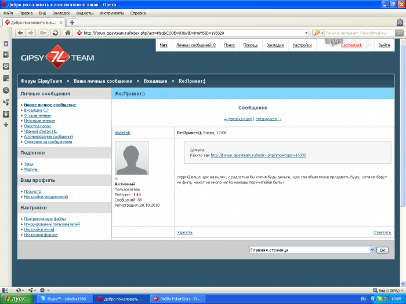Image resolution: width=406 pixels, height=304 pixels.
Task: Toggle the panel visibility button in status bar
Action: 5,290
